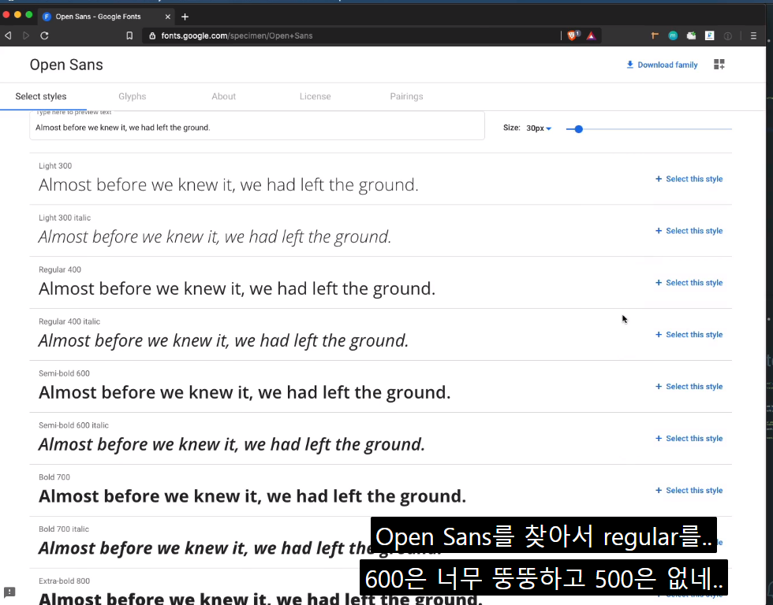Click the 'Semi-bold 600' label
Viewport: 773px width, 605px height.
(64, 373)
